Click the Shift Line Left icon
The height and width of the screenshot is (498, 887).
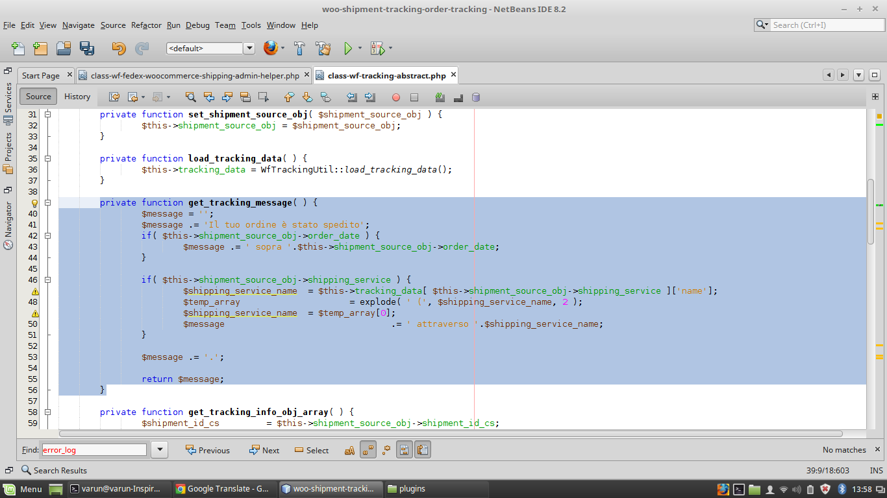click(352, 97)
